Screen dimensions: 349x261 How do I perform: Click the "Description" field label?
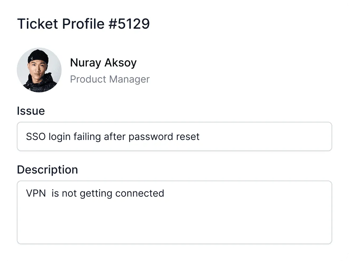47,170
